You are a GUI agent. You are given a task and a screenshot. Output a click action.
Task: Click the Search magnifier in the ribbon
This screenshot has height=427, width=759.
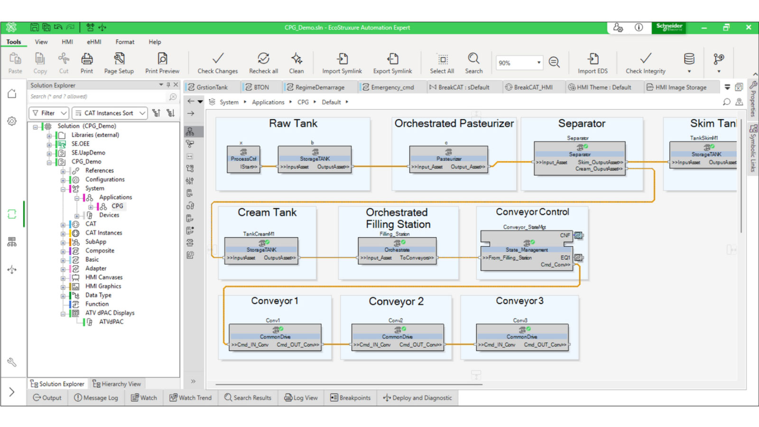473,59
